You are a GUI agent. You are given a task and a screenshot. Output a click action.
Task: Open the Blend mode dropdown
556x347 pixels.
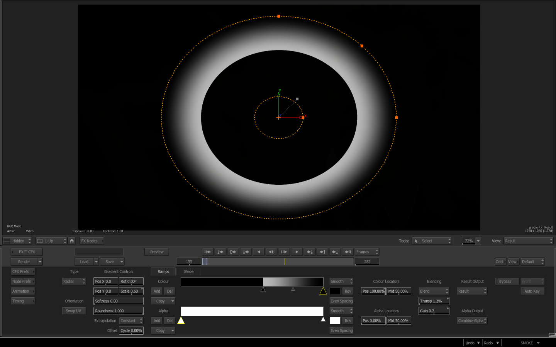pos(434,291)
